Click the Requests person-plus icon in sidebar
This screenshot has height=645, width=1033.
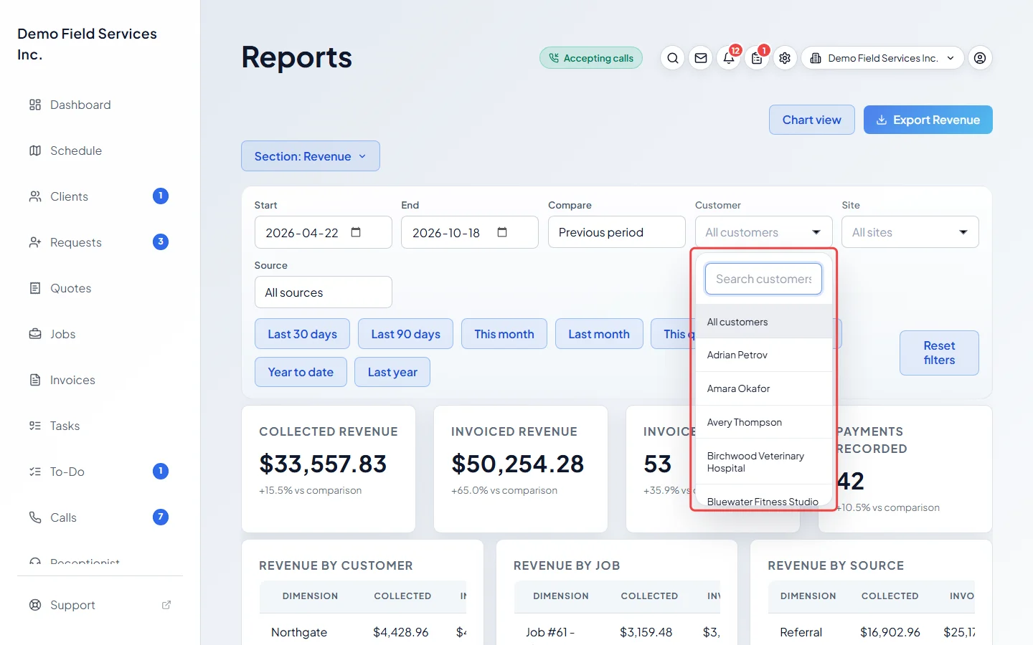point(35,242)
